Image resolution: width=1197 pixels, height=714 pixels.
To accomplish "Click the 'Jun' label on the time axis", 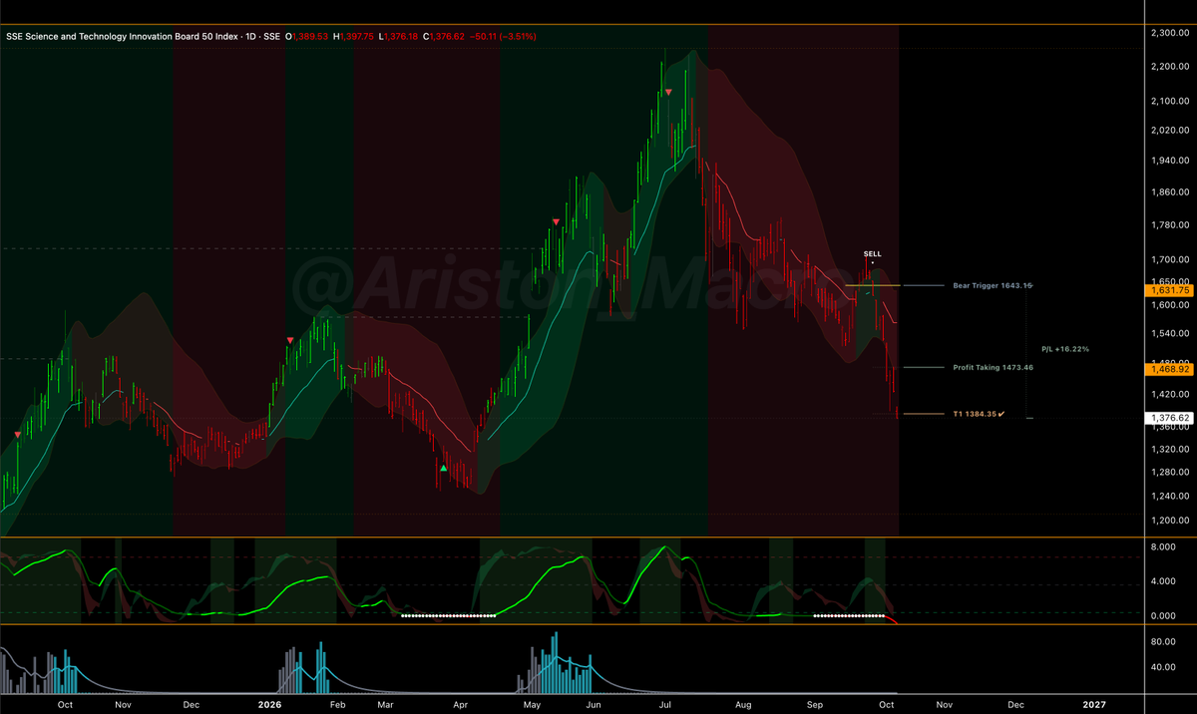I will tap(594, 703).
